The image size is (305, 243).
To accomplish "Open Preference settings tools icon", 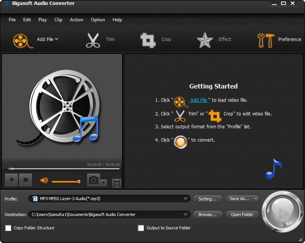I will point(265,40).
